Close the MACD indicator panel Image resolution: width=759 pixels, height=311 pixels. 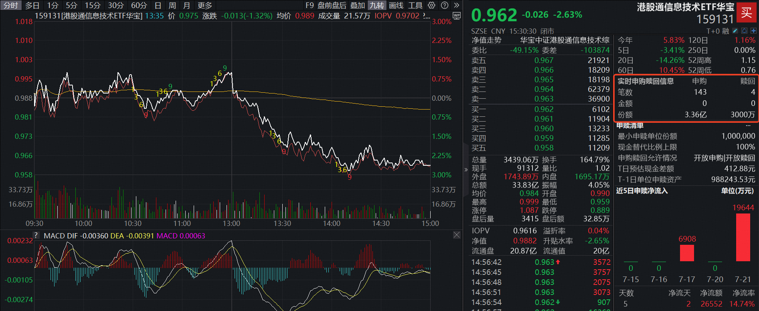pyautogui.click(x=457, y=235)
